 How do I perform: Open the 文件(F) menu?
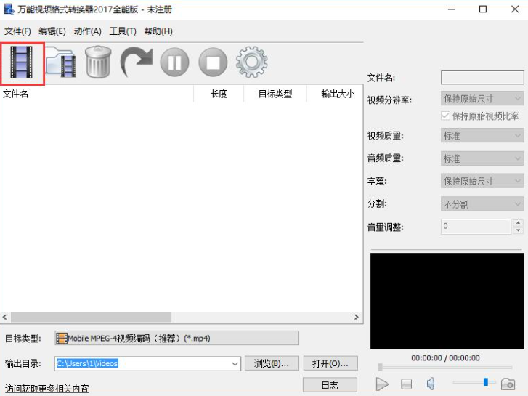pos(17,31)
